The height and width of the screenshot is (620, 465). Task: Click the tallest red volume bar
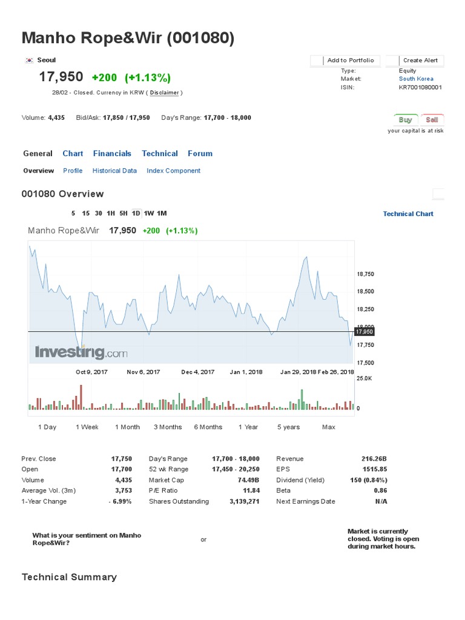tap(81, 397)
